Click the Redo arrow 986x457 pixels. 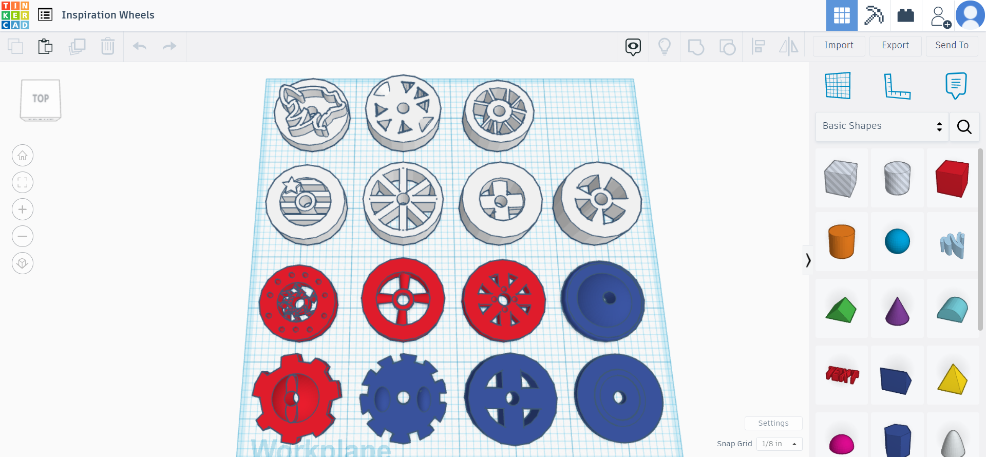[169, 46]
